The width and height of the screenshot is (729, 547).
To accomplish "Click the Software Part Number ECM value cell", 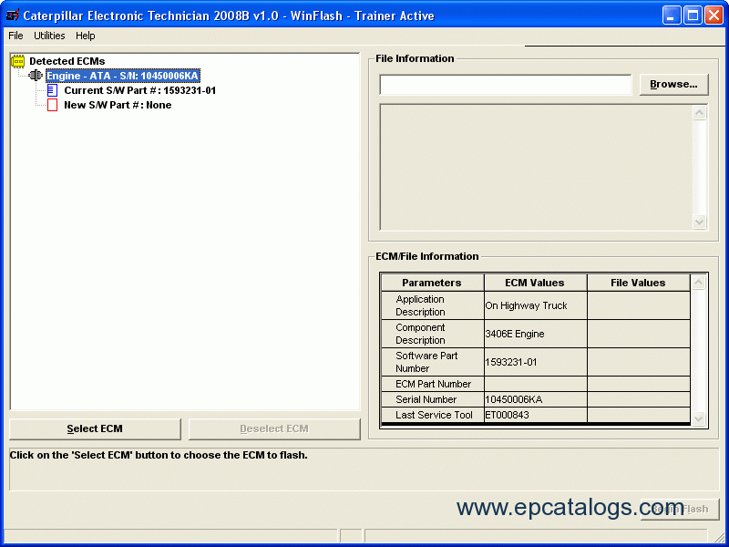I will click(535, 362).
